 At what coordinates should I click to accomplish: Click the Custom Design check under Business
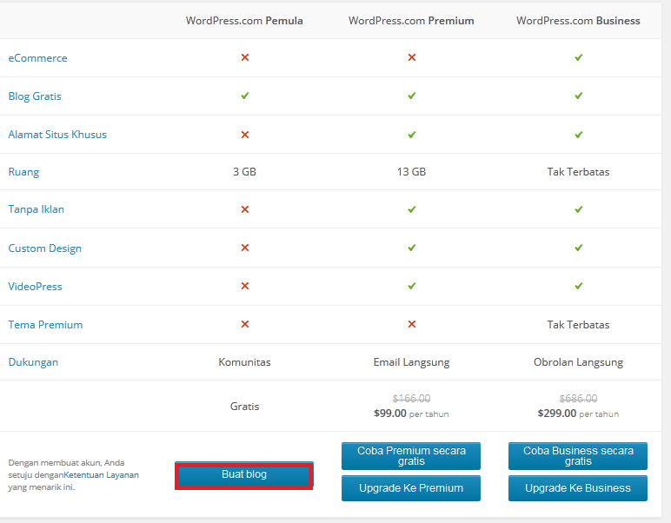point(579,248)
